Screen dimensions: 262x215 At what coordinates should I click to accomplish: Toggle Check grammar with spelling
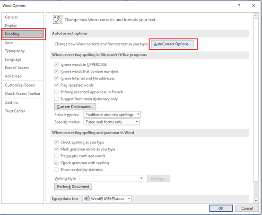pos(56,163)
